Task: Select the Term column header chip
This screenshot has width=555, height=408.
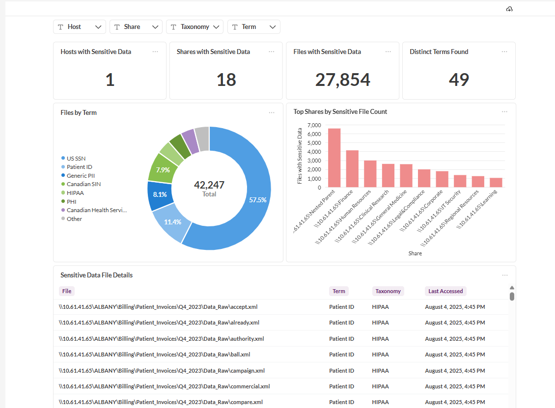Action: 338,291
